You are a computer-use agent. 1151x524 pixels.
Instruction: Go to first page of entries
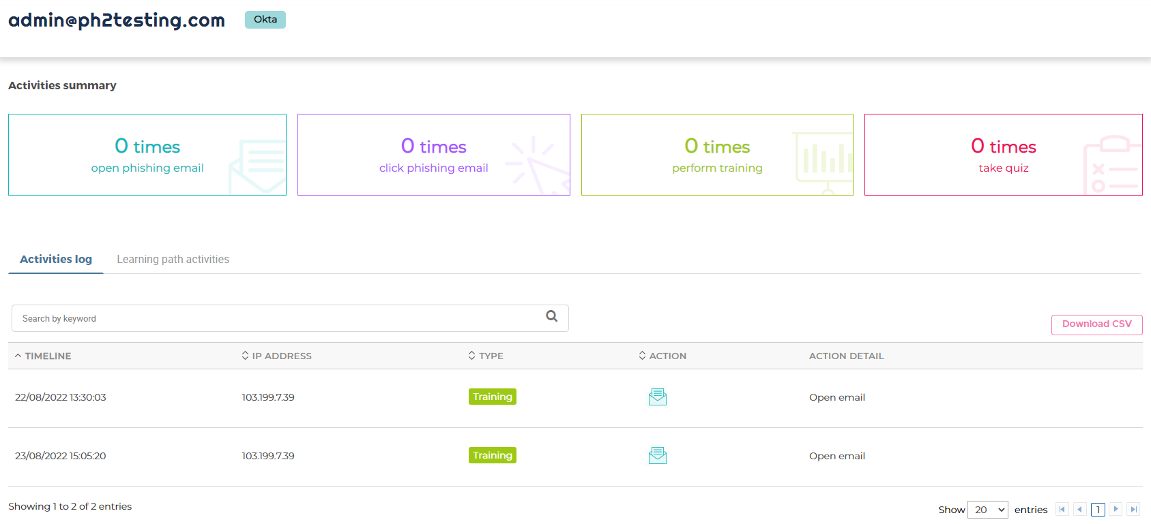click(x=1062, y=509)
